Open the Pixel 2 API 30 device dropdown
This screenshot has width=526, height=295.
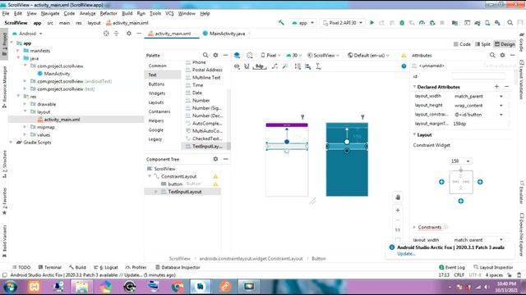coord(343,23)
